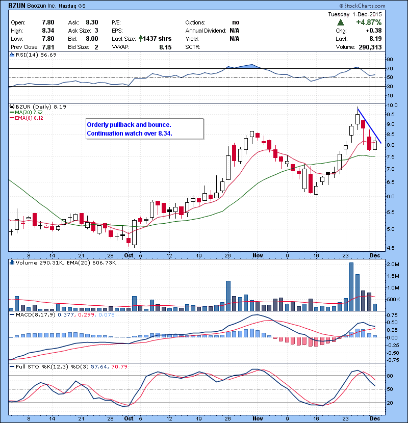408x423 pixels.
Task: Click the MACD histogram value 0.078
Action: point(107,314)
